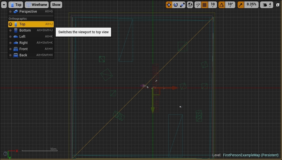The height and width of the screenshot is (160, 282).
Task: Click the camera speed icon
Action: coord(266,5)
